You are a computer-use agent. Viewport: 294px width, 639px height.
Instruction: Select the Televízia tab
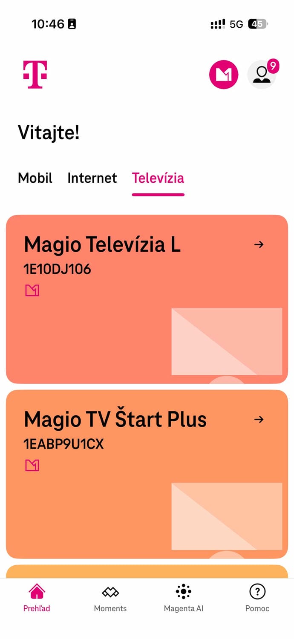click(x=158, y=178)
